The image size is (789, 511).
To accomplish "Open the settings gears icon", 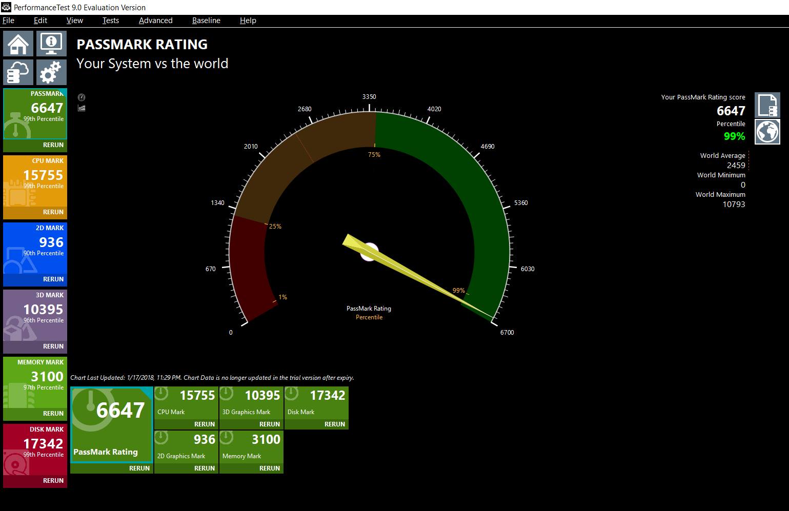I will tap(51, 72).
